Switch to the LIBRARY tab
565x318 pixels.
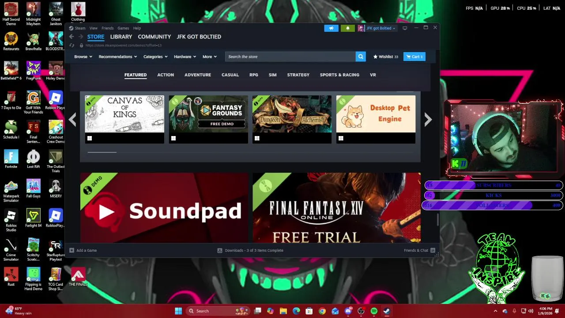point(121,37)
